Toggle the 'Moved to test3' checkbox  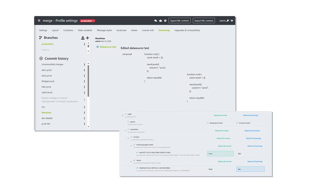(x=237, y=123)
